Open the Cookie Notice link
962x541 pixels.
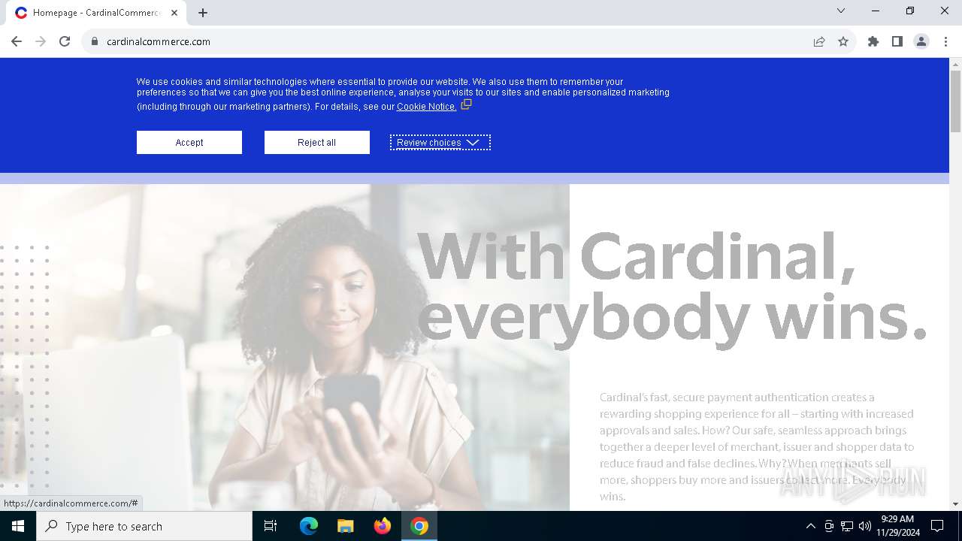(427, 107)
